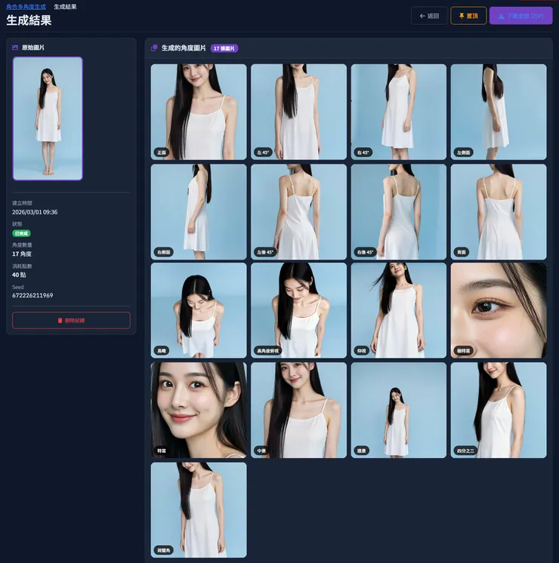This screenshot has height=563, width=559.
Task: Open the 高角度俯視 thumbnail
Action: pos(298,310)
